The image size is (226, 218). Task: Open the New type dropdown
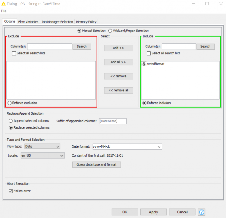pos(42,146)
